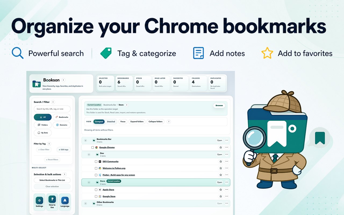344x215 pixels.
Task: Click the Browse button
Action: [x=219, y=105]
